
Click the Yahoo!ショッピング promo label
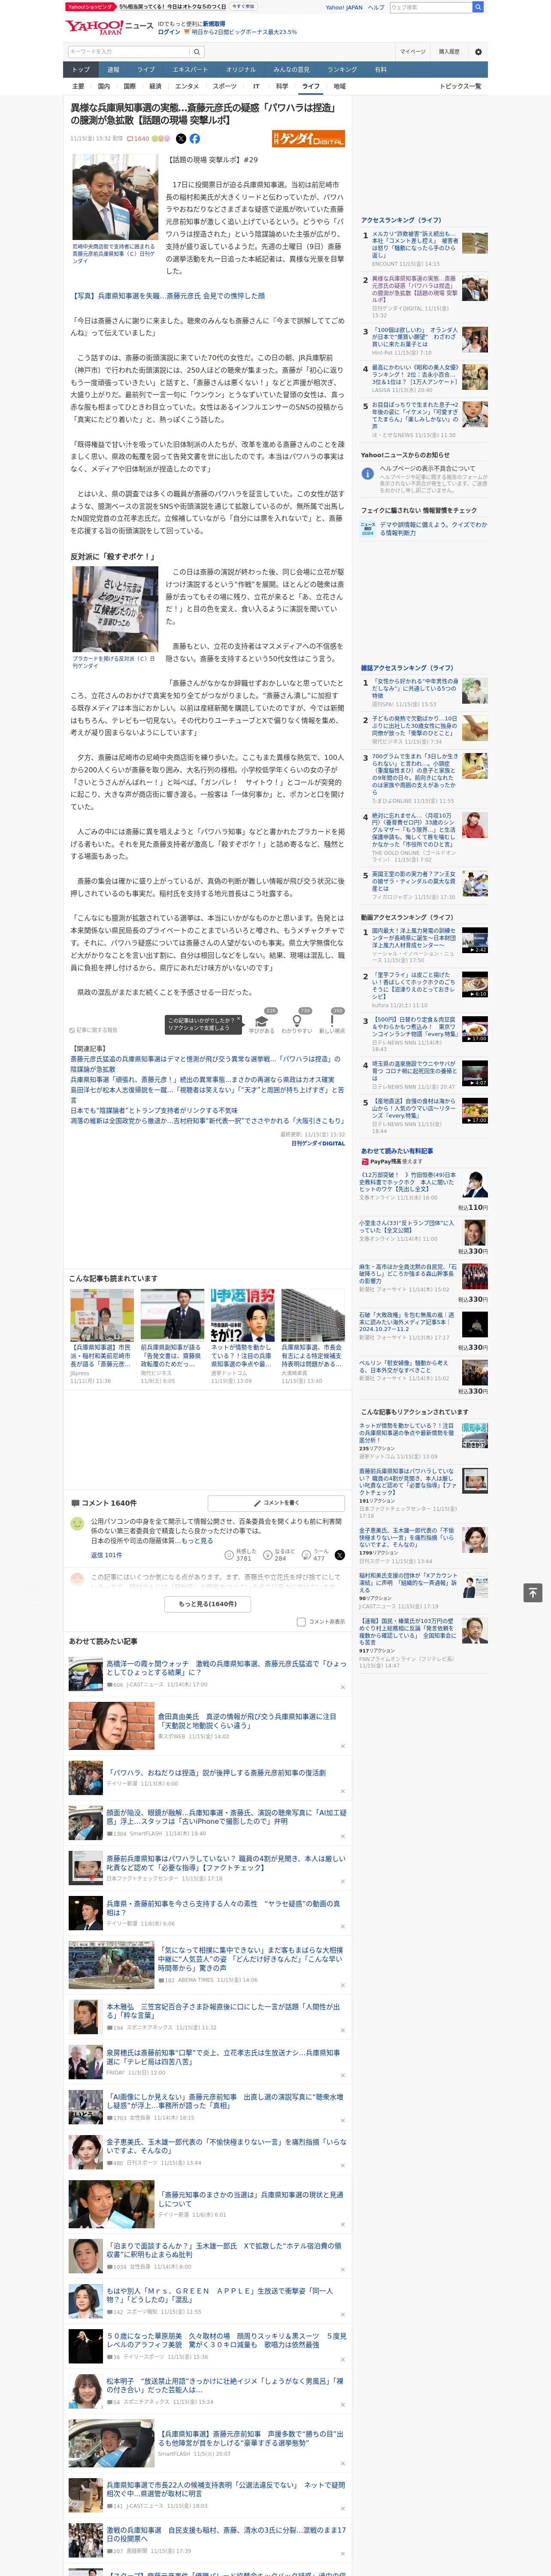tap(91, 7)
